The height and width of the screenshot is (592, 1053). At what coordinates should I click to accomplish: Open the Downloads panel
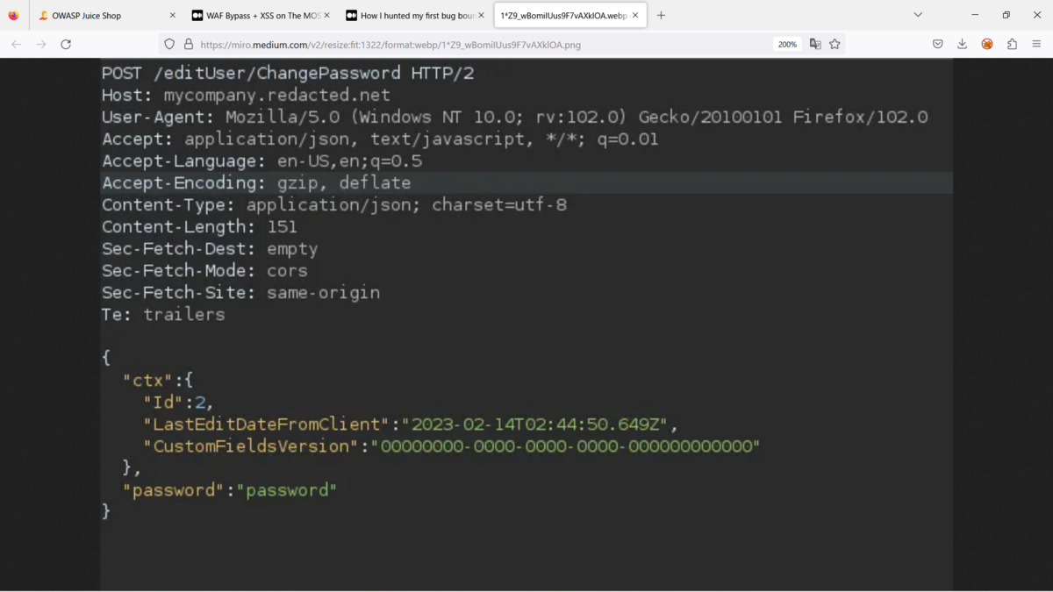tap(963, 44)
